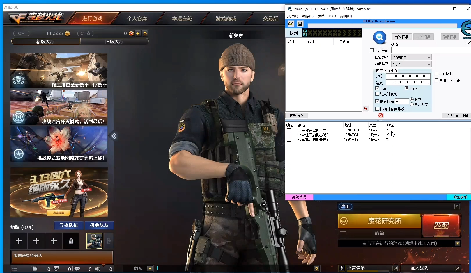Open the 文件(F) menu

[x=293, y=16]
